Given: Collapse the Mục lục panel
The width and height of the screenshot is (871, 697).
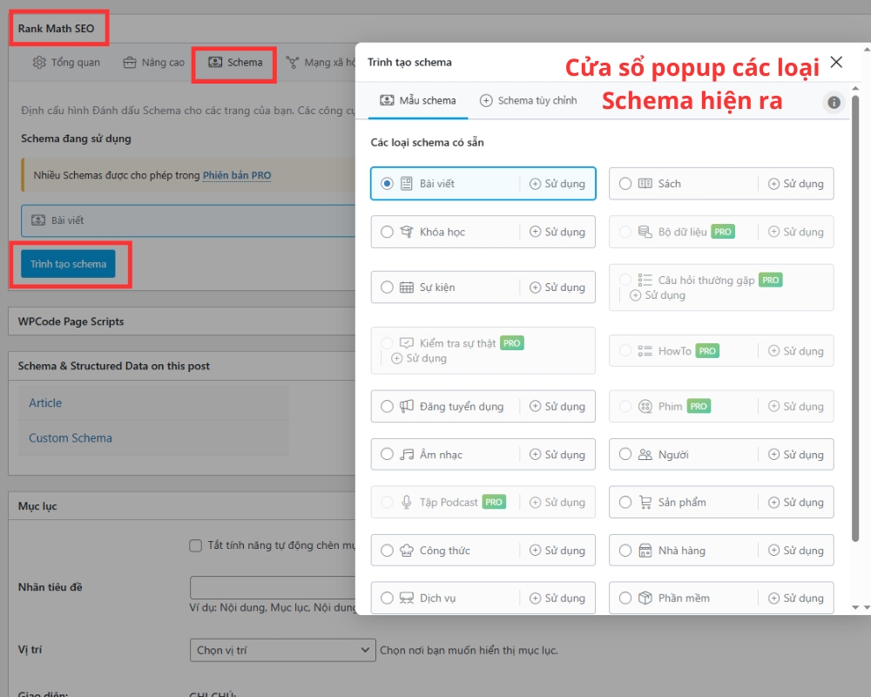Looking at the screenshot, I should coord(182,506).
